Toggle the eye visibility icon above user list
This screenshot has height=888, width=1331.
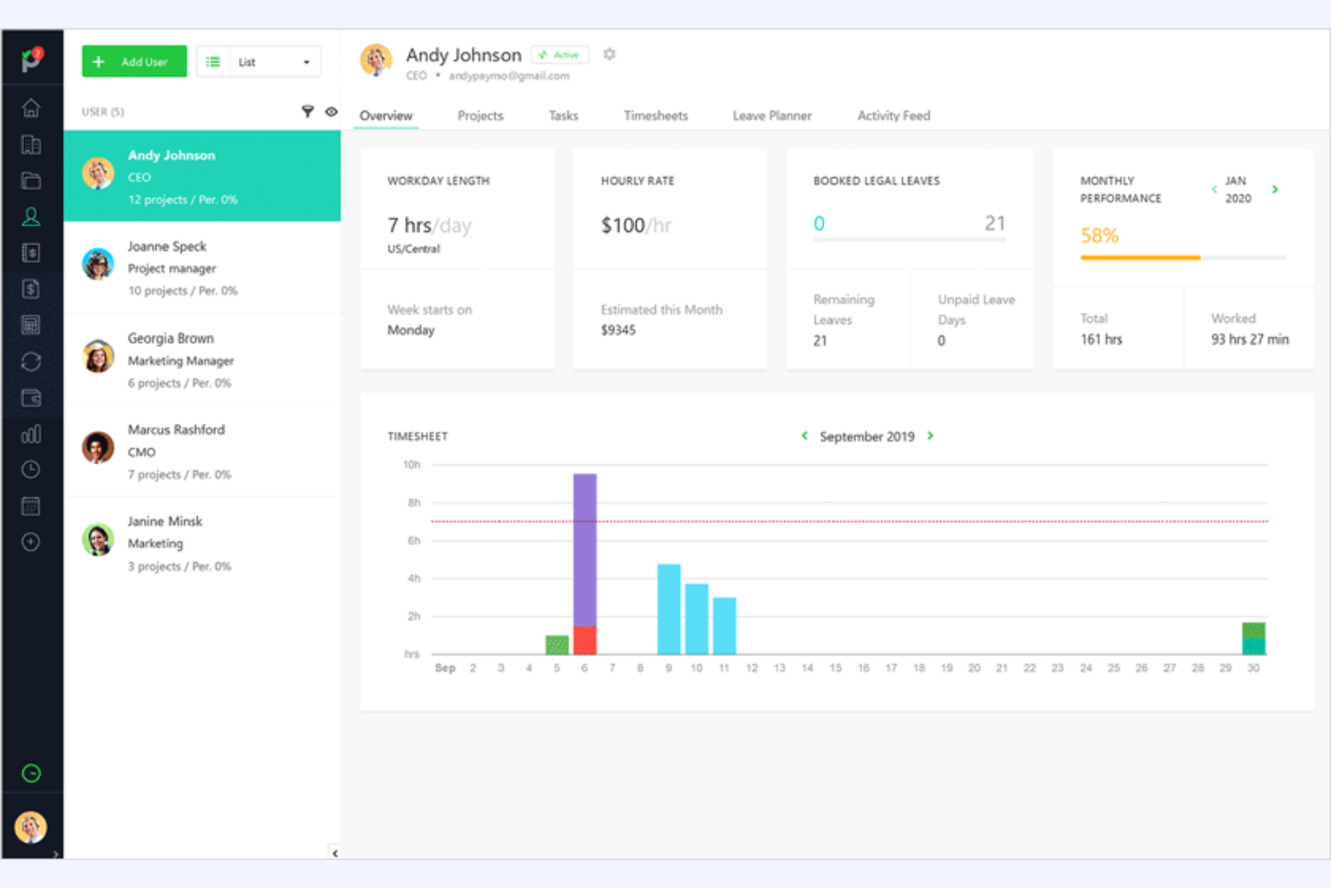[x=331, y=112]
